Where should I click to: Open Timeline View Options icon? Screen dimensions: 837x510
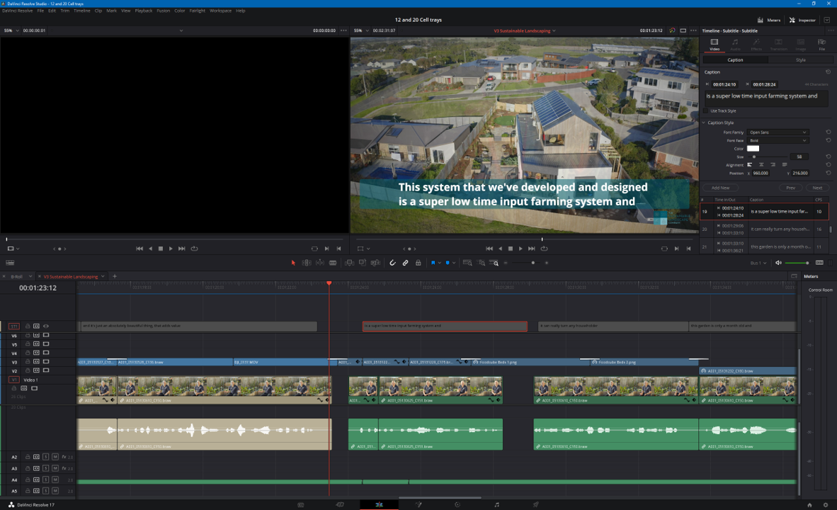click(x=10, y=263)
